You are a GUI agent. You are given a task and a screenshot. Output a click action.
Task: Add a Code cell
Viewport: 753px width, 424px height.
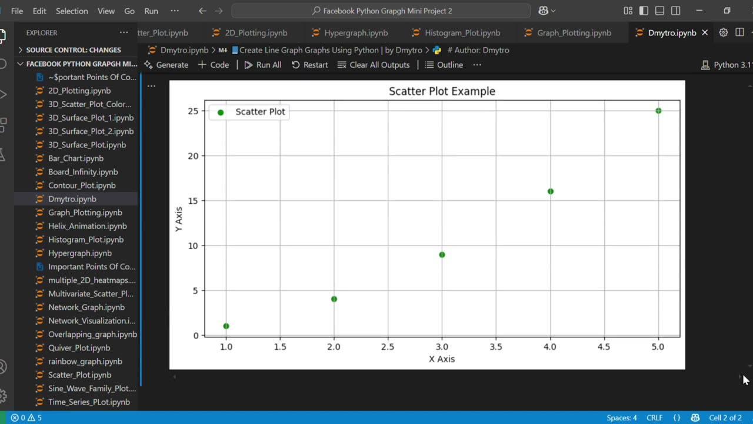point(214,65)
